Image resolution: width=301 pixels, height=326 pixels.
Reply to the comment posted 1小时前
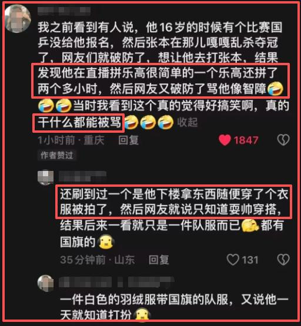point(128,140)
